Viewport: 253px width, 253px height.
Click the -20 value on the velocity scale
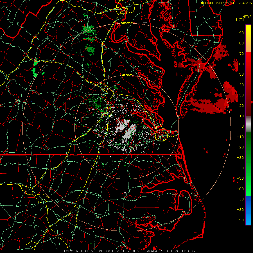coord(240,147)
